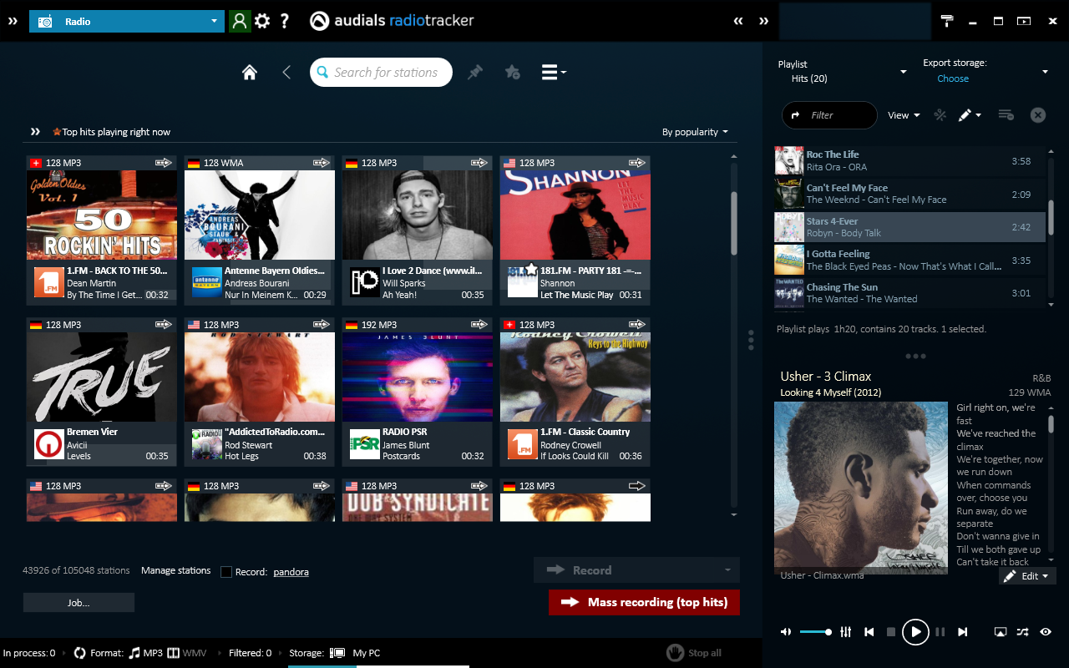This screenshot has width=1069, height=668.
Task: Go back with the left arrow
Action: (286, 73)
